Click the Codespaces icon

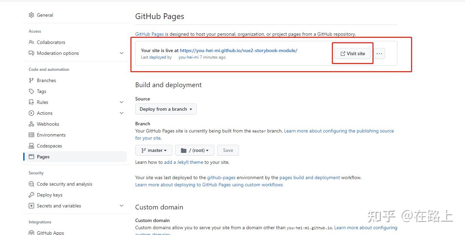31,146
